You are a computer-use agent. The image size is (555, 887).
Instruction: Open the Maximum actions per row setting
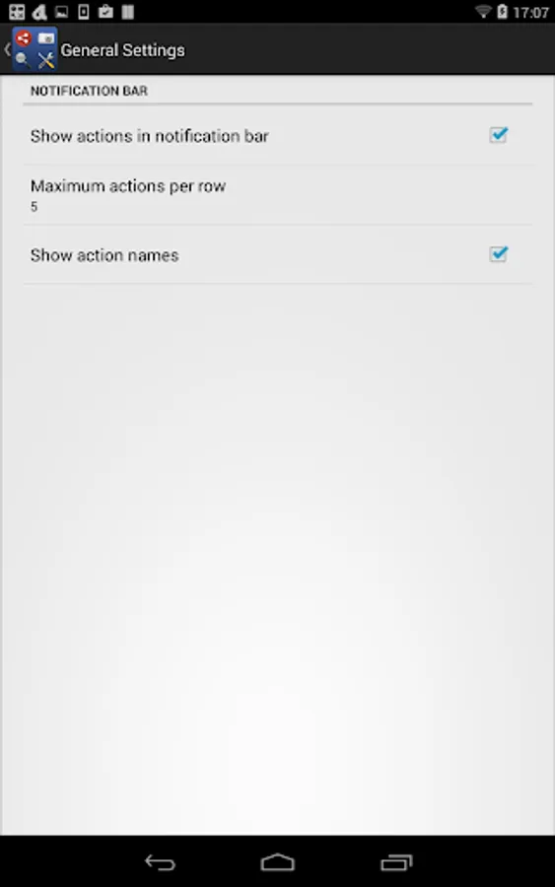tap(277, 195)
